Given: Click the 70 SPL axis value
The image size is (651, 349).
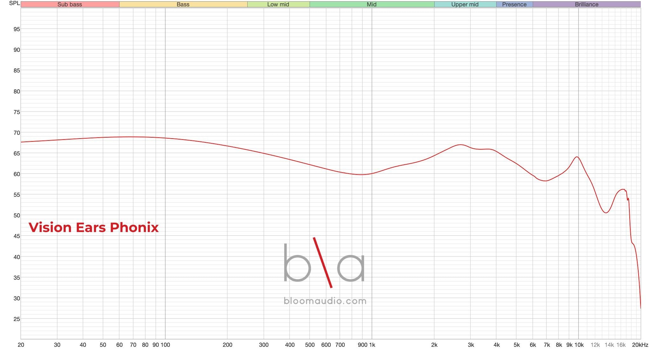Looking at the screenshot, I should click(x=17, y=133).
